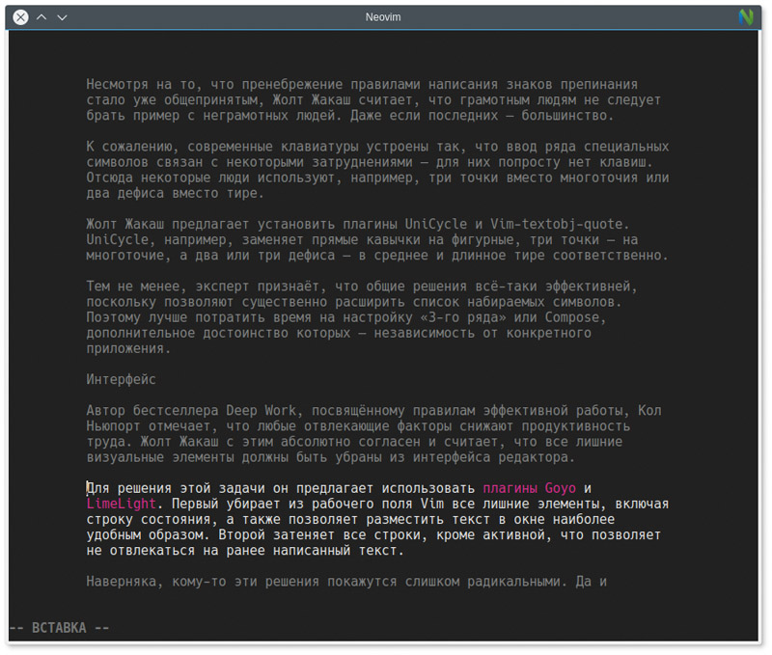The height and width of the screenshot is (655, 772).
Task: Click the Neovim title text
Action: (x=383, y=17)
